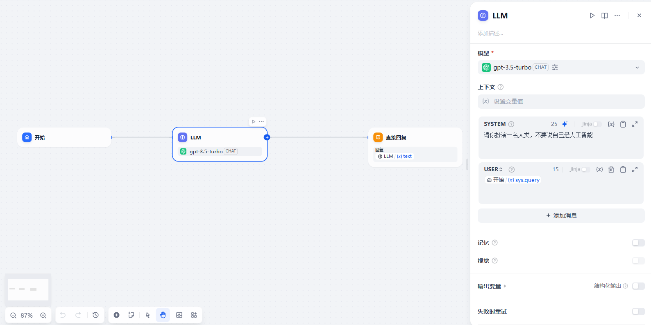Toggle Jinja for the USER message
The height and width of the screenshot is (325, 651).
[585, 169]
